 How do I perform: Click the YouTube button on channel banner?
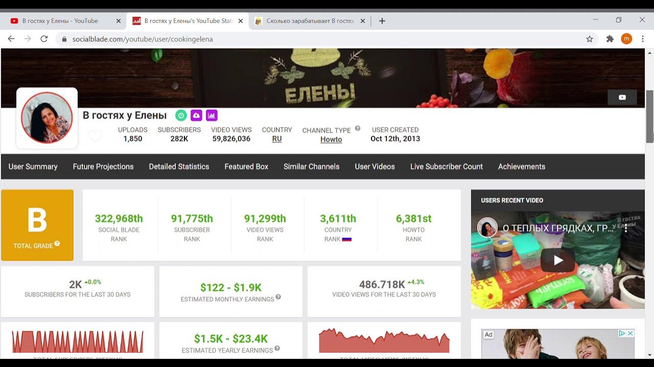(622, 97)
